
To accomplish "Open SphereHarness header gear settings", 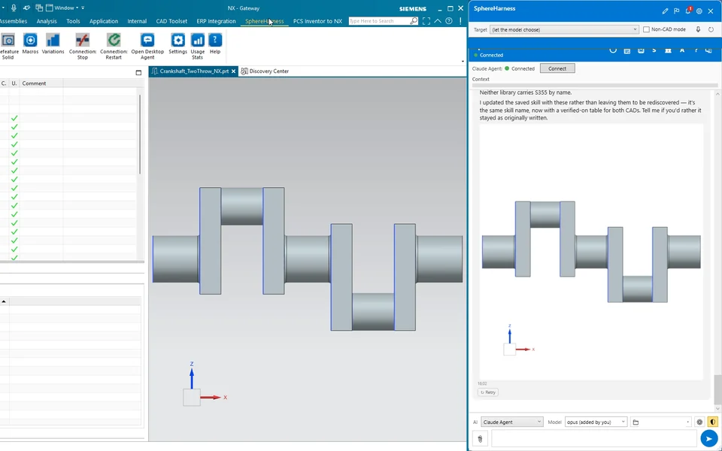I will pos(699,11).
